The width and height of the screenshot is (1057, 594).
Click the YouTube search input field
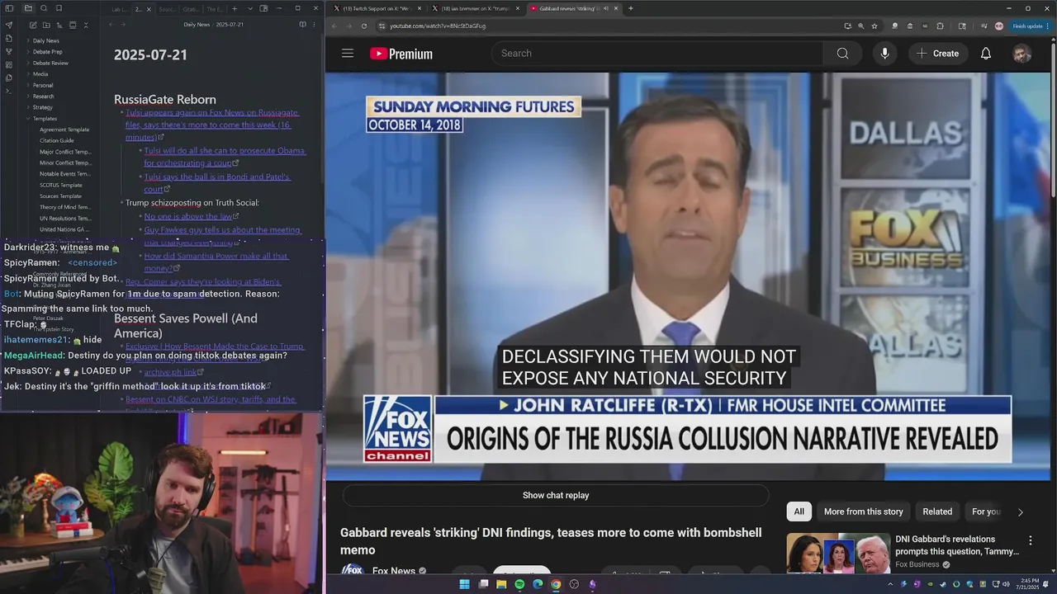[656, 54]
